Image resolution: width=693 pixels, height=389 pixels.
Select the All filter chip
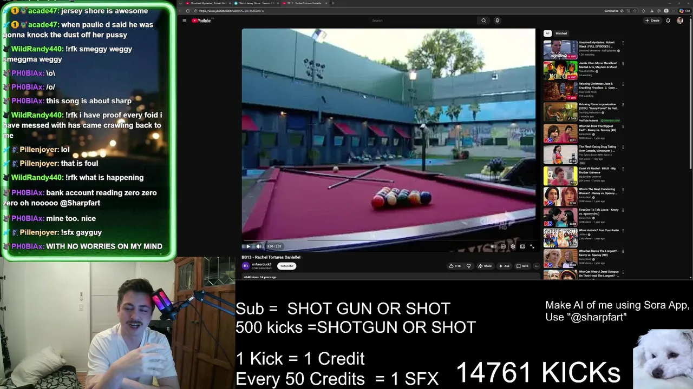(547, 33)
